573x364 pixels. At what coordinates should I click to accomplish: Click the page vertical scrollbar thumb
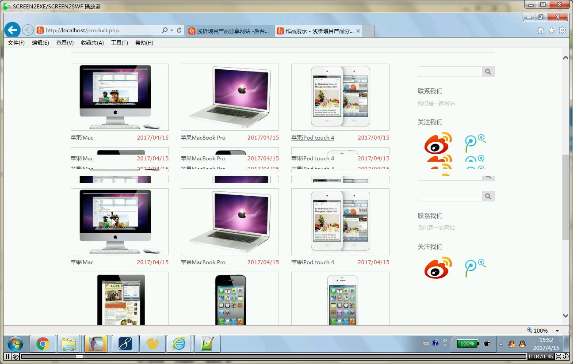565,197
